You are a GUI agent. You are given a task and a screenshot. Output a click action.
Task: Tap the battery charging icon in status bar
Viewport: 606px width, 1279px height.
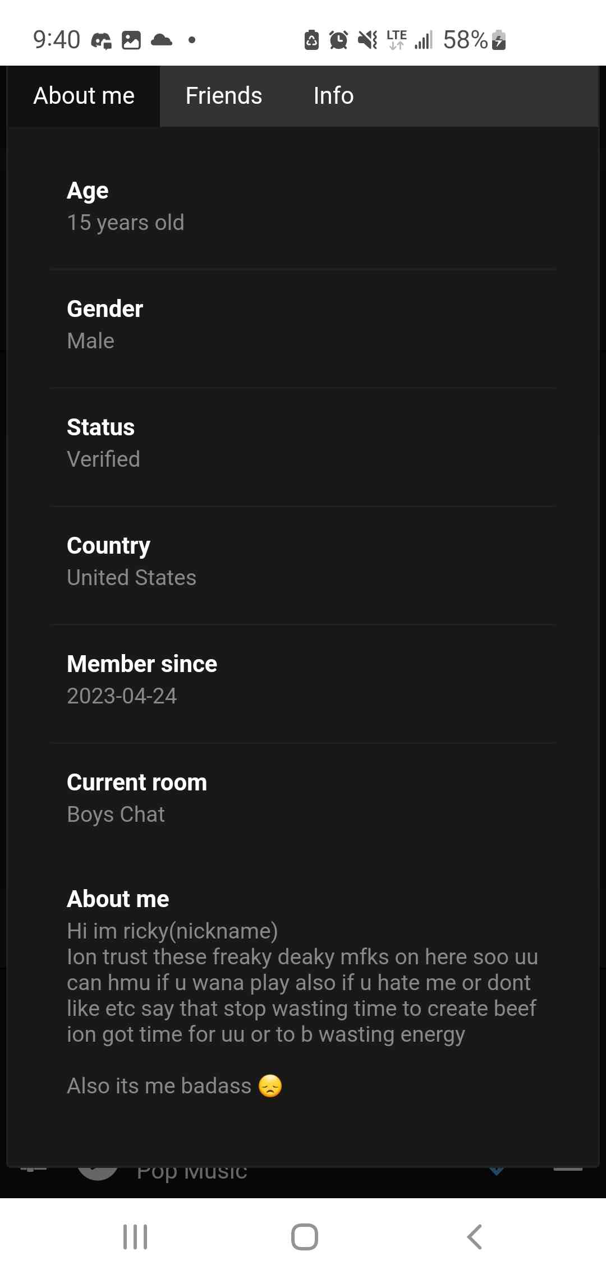click(x=499, y=40)
